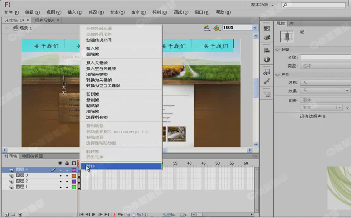Click the Delete layer trash icon
351x218 pixels.
click(20, 214)
